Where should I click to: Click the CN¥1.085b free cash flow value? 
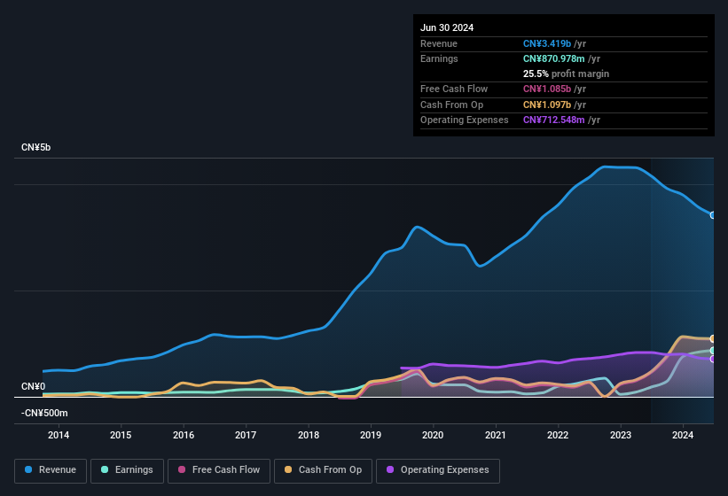point(547,89)
